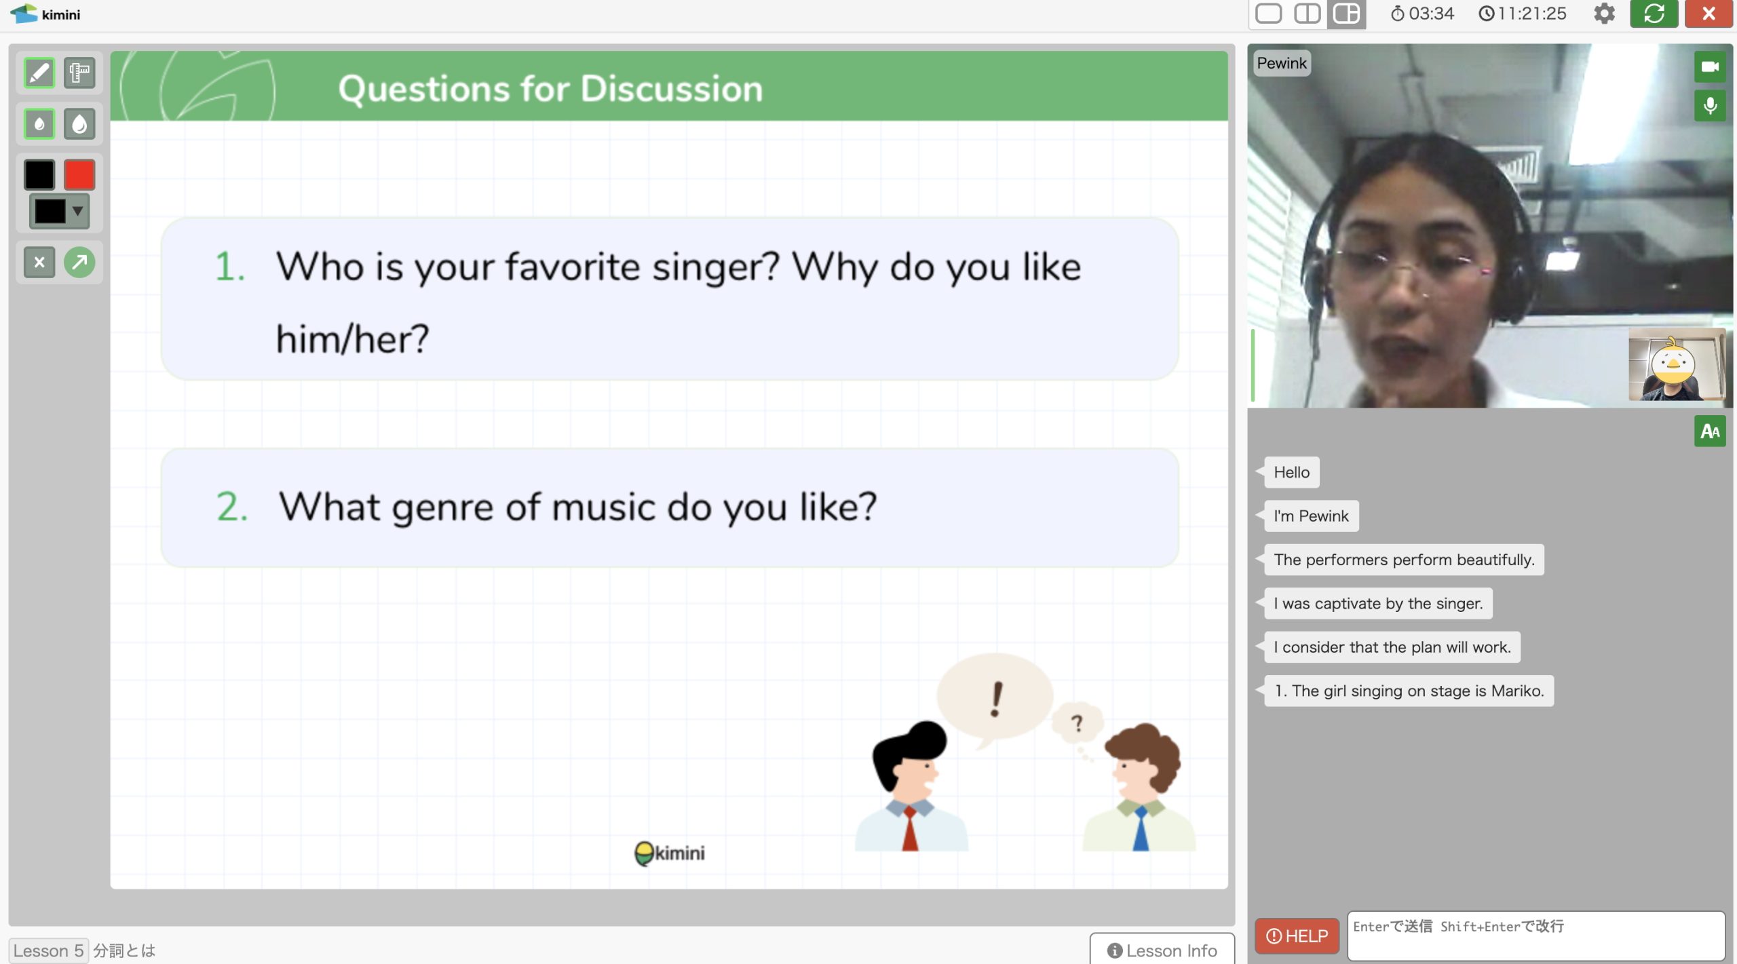Viewport: 1737px width, 964px height.
Task: Click 'The girl singing on stage is Mariko.' message
Action: click(1409, 691)
